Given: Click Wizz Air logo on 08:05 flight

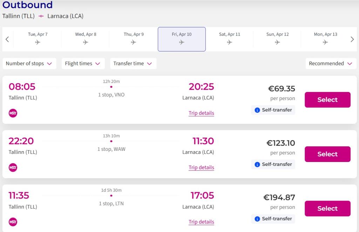Looking at the screenshot, I should (x=13, y=113).
